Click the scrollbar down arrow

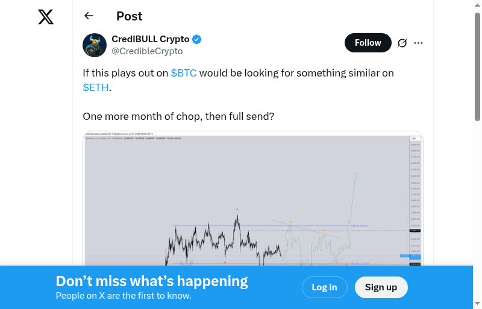[478, 304]
